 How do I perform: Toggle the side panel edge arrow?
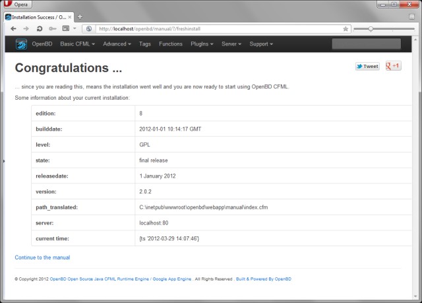4,161
